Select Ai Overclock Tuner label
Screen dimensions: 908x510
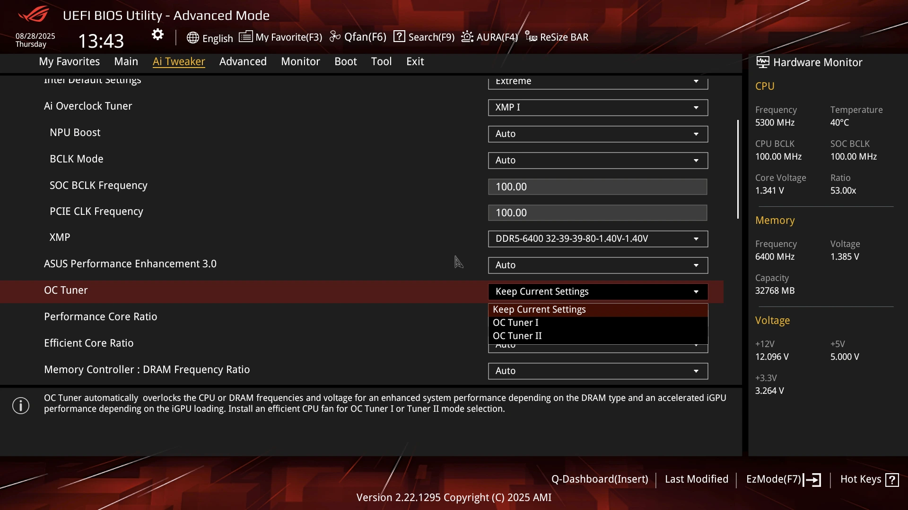pyautogui.click(x=88, y=106)
